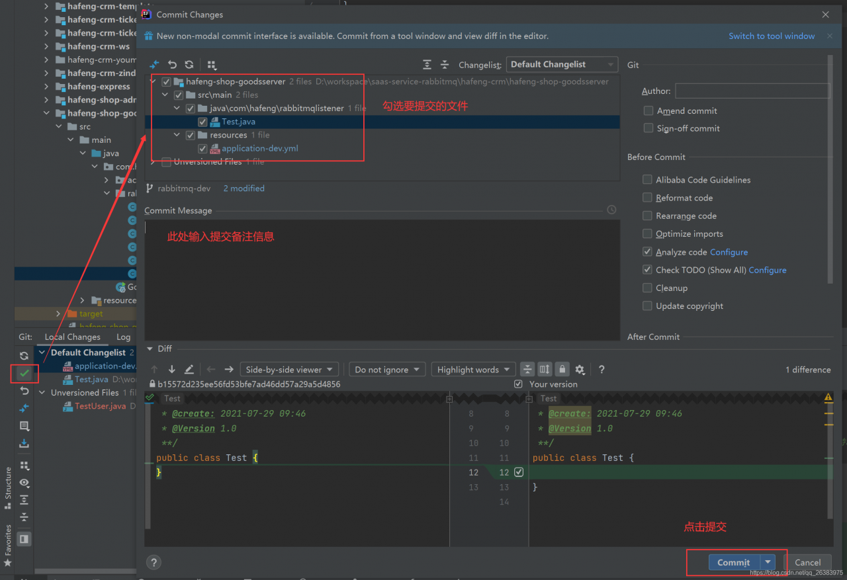
Task: Click Configure link beside Check TODO
Action: click(x=768, y=270)
